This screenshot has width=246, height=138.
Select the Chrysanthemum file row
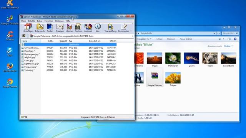tap(69, 48)
